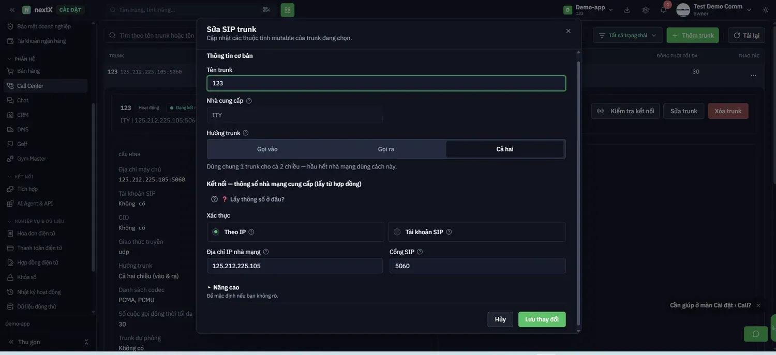
Task: Expand the Nâng cao section
Action: [x=223, y=287]
